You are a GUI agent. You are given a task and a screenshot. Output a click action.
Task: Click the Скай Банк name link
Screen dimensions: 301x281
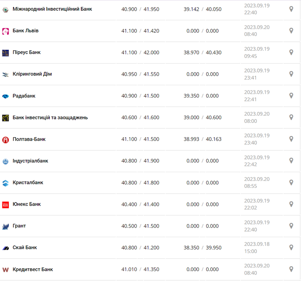(x=25, y=248)
